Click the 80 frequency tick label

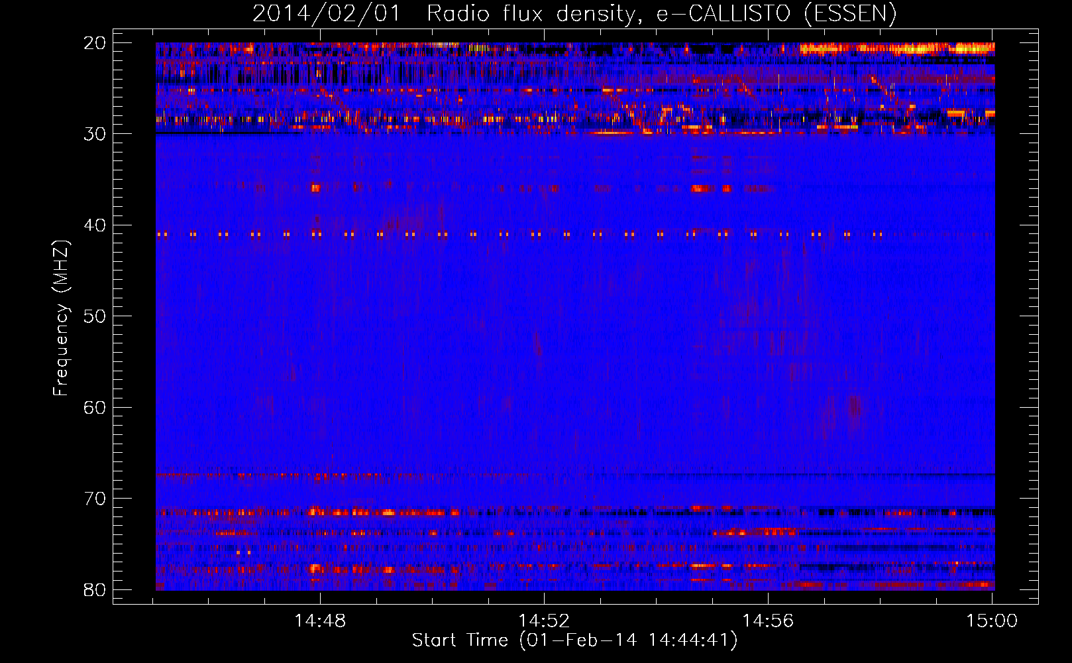coord(95,589)
